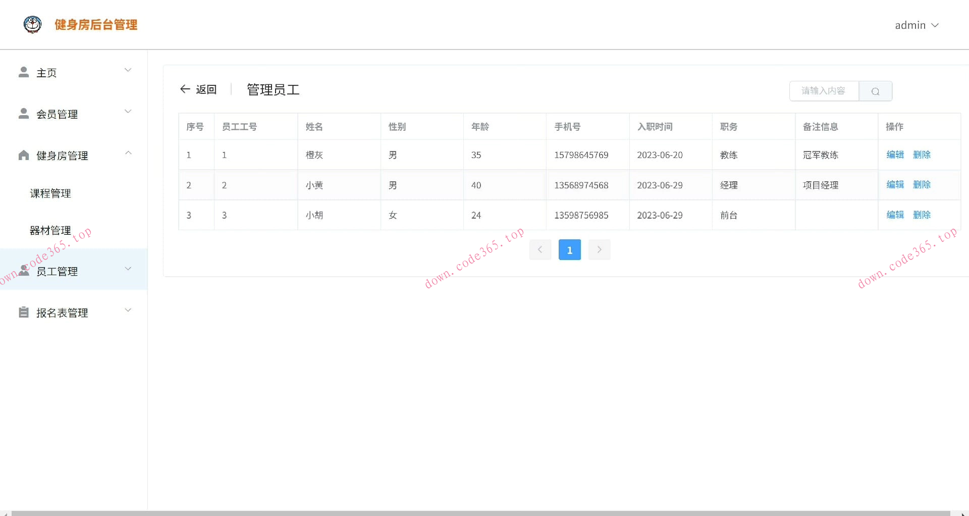
Task: Click the 会员管理 member icon
Action: point(23,113)
